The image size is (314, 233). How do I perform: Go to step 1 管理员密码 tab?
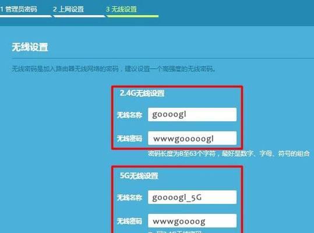pyautogui.click(x=19, y=9)
